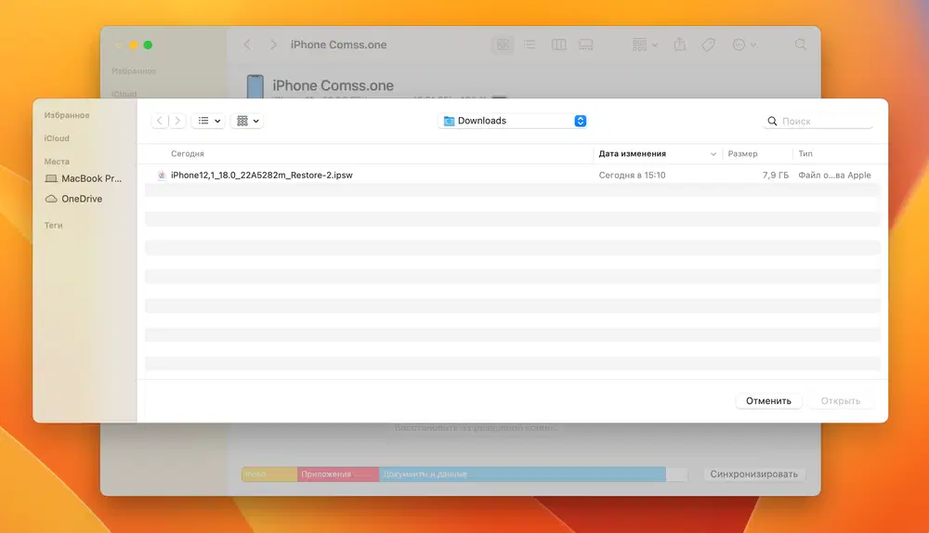Open Finder more actions menu

[744, 45]
